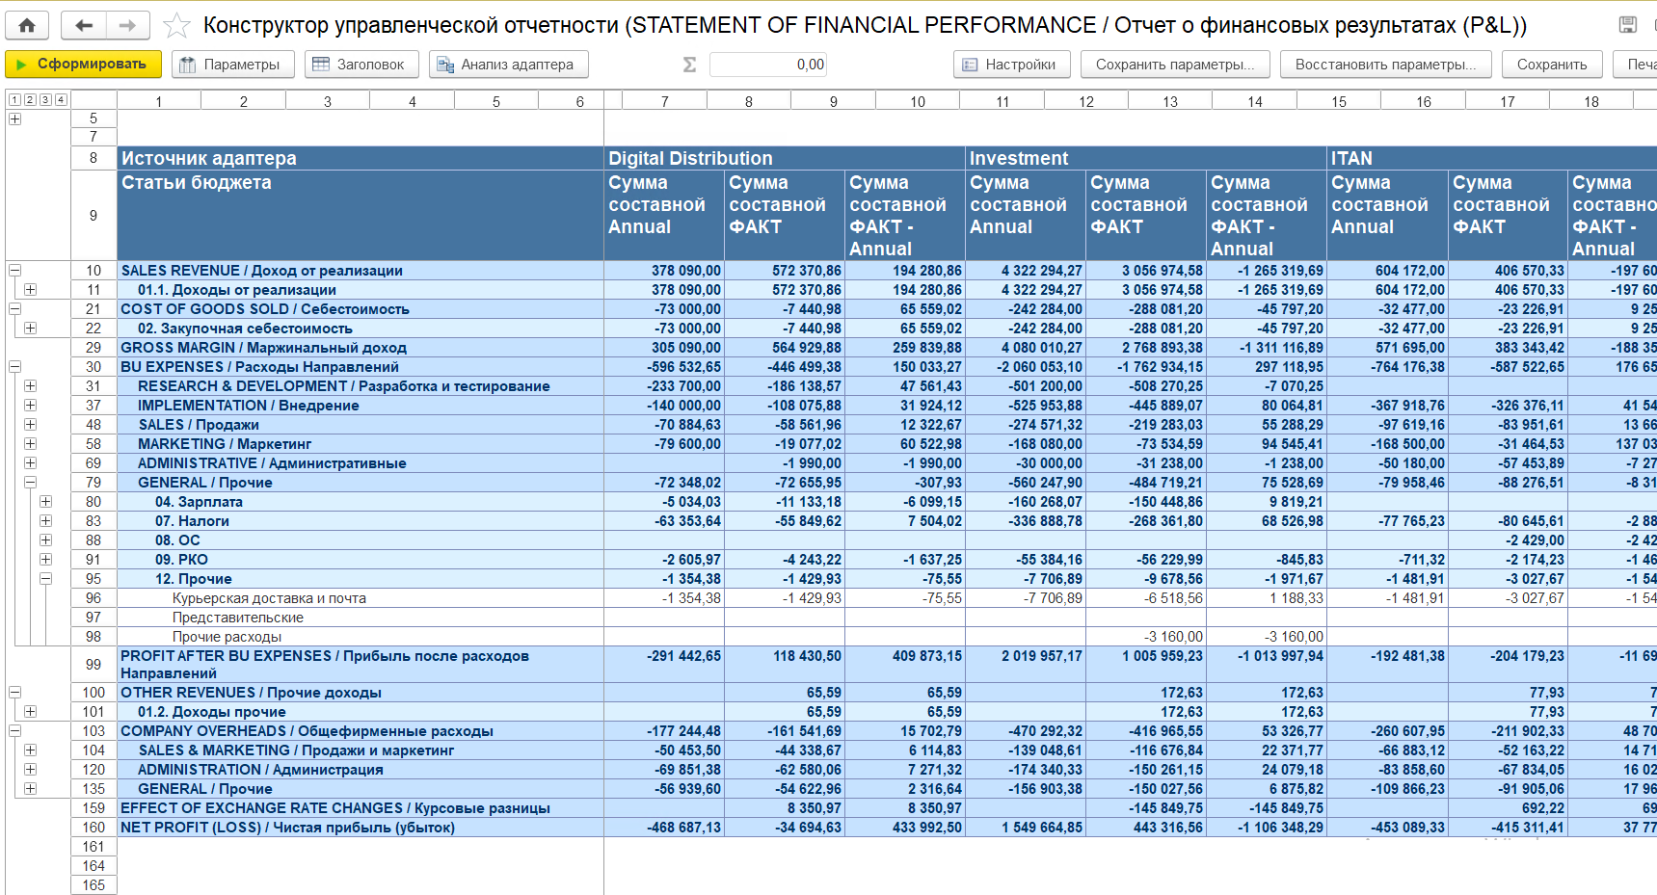Expand 04. Зарплата row 80

(45, 502)
